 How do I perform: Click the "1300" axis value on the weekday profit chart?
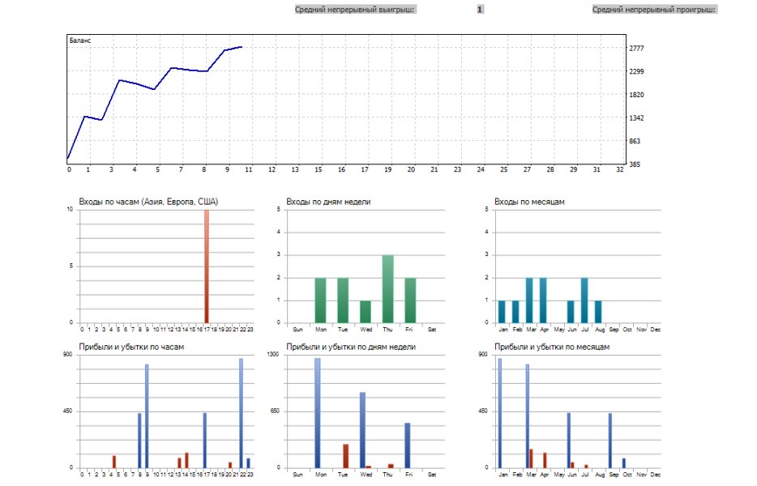point(273,354)
